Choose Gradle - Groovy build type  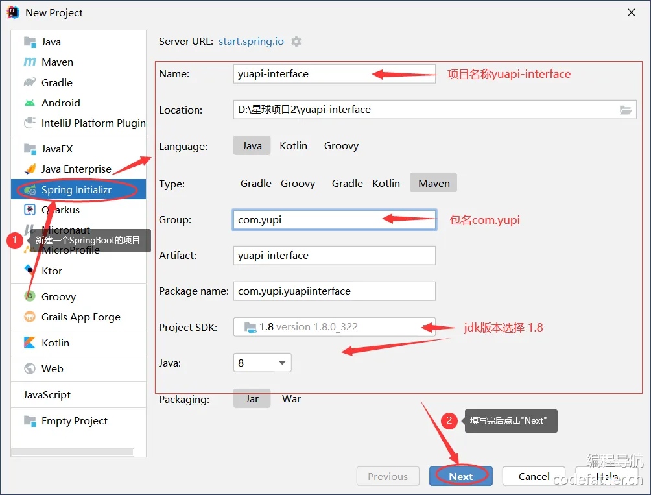point(278,183)
